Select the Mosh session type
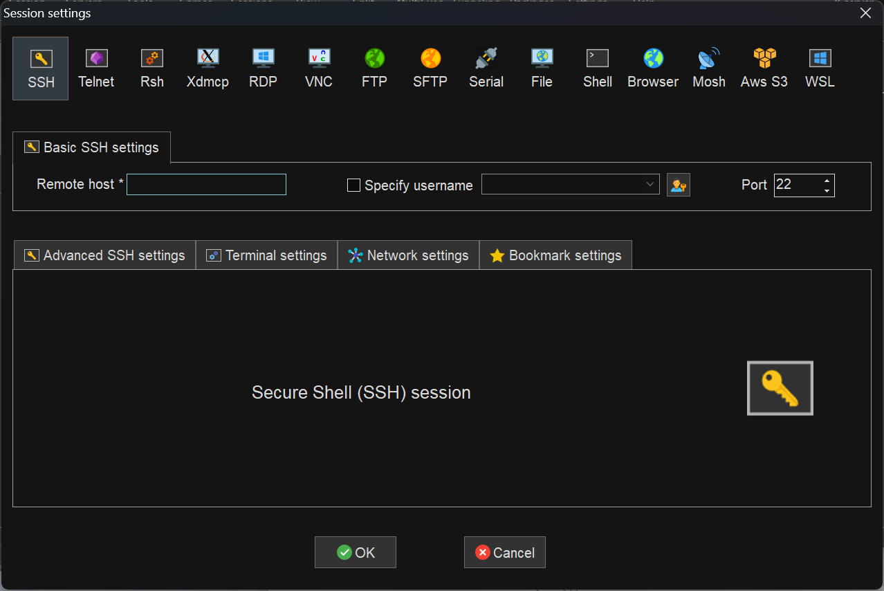 tap(709, 69)
